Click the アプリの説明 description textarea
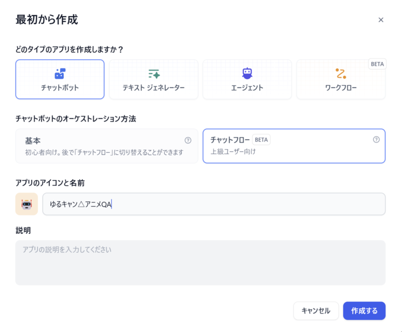402x332 pixels. (x=200, y=263)
